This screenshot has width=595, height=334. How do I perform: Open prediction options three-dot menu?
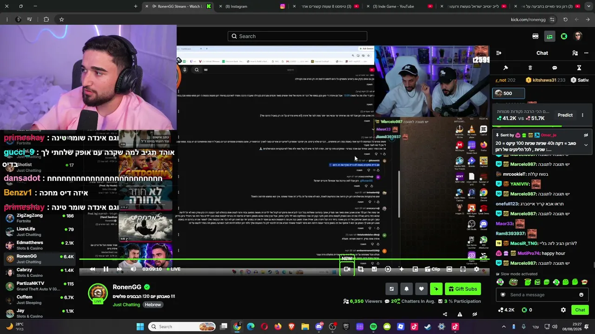[x=582, y=115]
